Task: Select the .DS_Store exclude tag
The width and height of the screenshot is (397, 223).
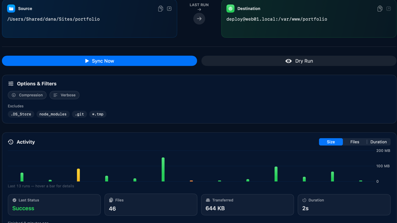Action: point(21,114)
